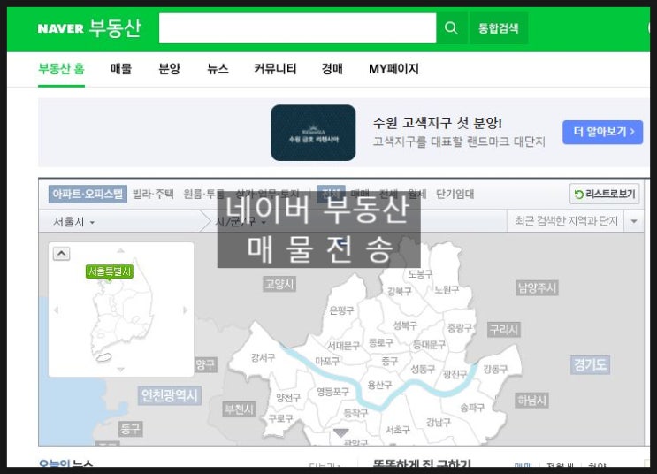Open the 부동산 title link

[115, 28]
